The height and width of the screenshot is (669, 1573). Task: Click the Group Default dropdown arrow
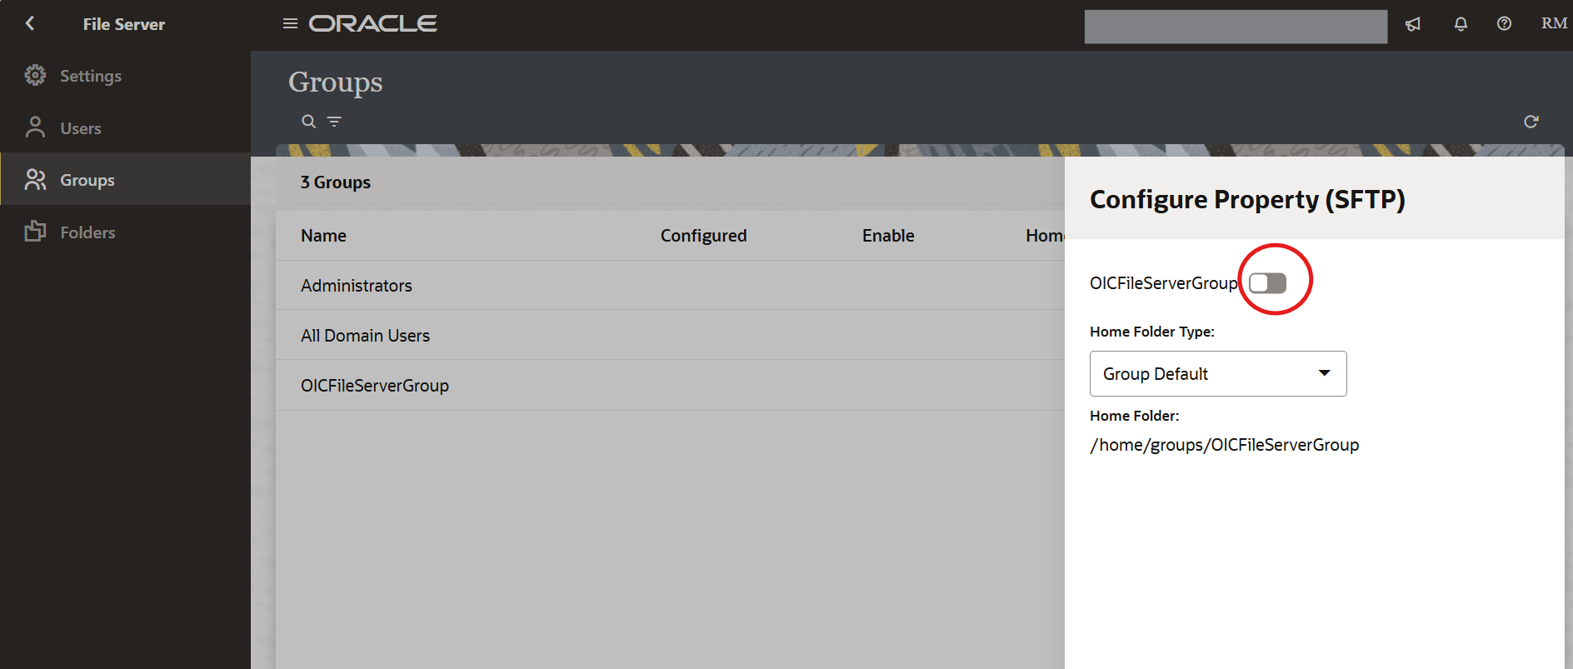[x=1324, y=372]
